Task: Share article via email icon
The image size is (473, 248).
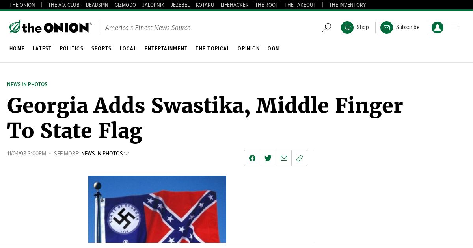Action: [284, 158]
